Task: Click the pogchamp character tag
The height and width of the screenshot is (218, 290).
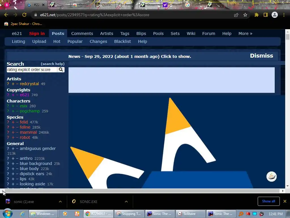Action: coord(29,111)
